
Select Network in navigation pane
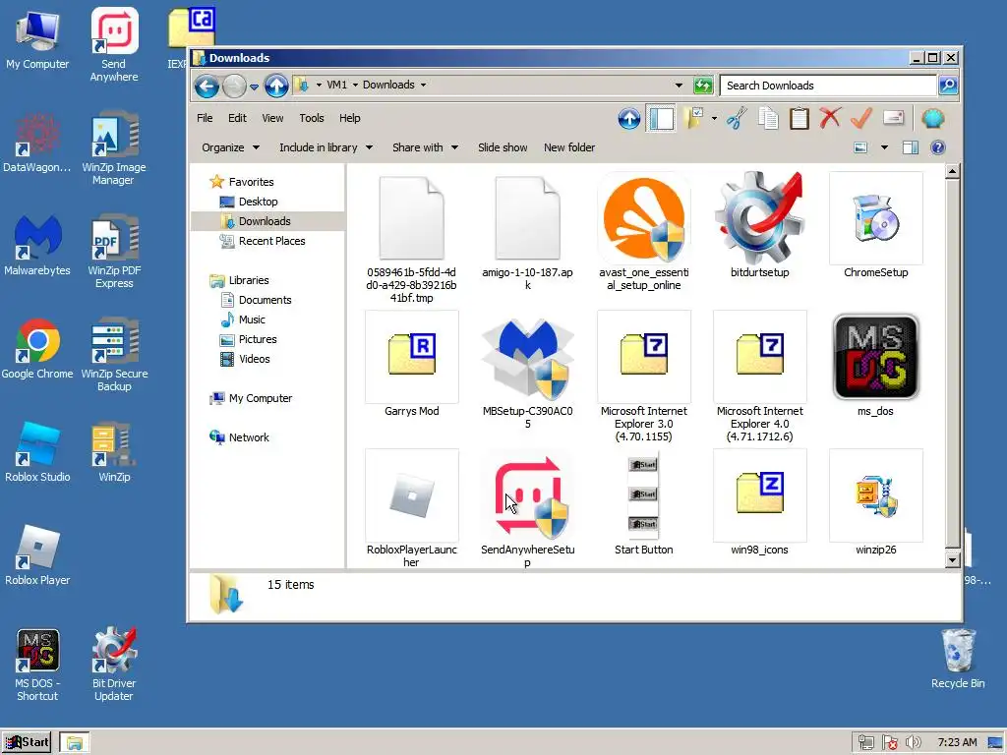click(249, 437)
